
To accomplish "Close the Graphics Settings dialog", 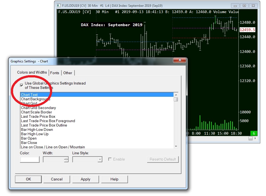I will coord(180,60).
